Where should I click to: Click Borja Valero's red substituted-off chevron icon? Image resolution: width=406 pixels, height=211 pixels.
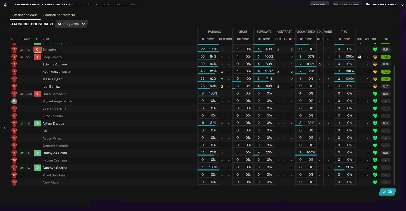[x=37, y=57]
